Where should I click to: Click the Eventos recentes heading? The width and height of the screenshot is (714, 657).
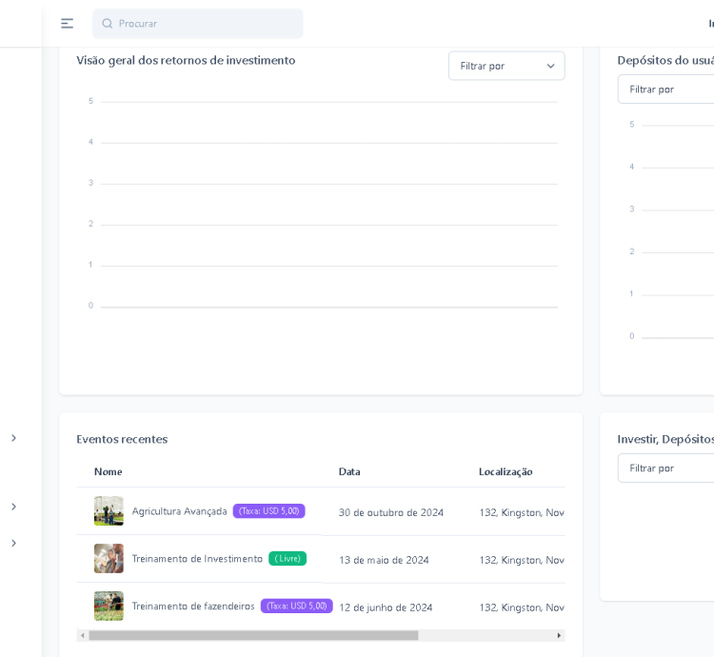[x=122, y=439]
